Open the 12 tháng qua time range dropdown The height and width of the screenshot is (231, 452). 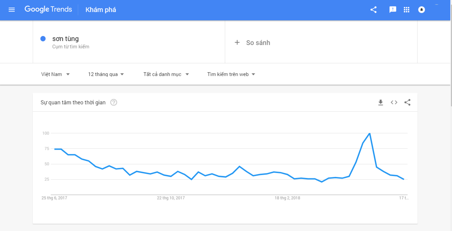[x=106, y=74]
